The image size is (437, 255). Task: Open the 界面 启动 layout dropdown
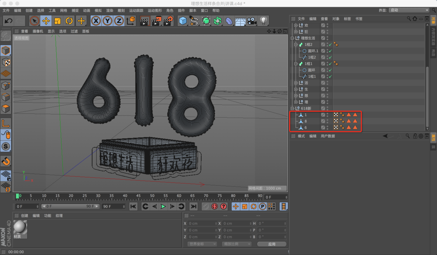click(x=409, y=10)
